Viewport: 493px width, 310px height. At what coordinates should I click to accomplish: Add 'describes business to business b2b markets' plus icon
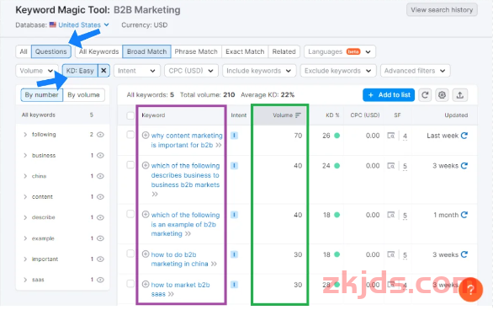[x=146, y=165]
